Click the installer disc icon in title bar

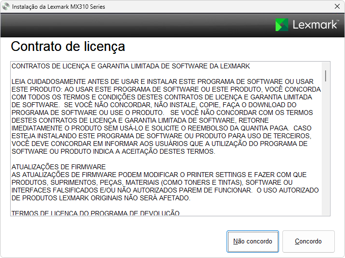point(6,7)
